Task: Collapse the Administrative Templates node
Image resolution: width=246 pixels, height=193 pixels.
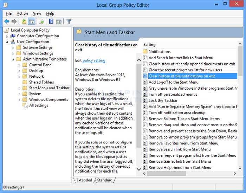Action: click(13, 59)
